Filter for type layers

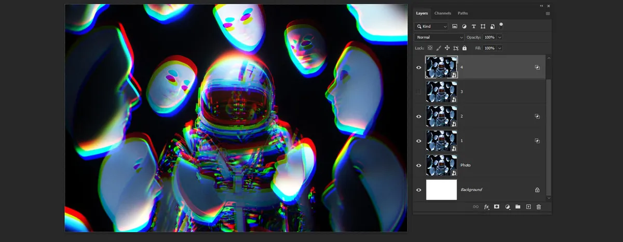pos(473,26)
